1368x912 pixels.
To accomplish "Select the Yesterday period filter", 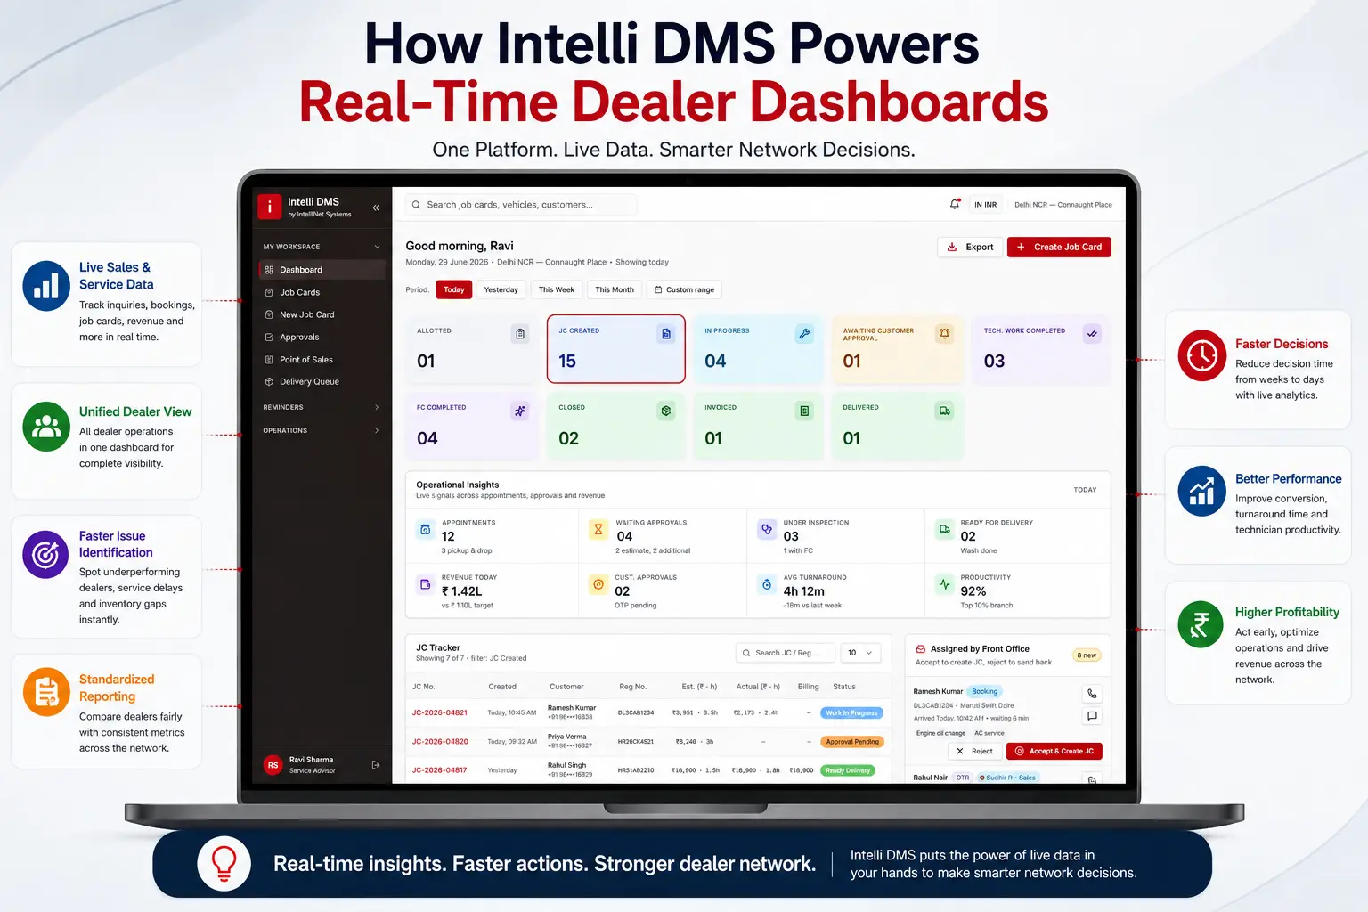I will 501,289.
